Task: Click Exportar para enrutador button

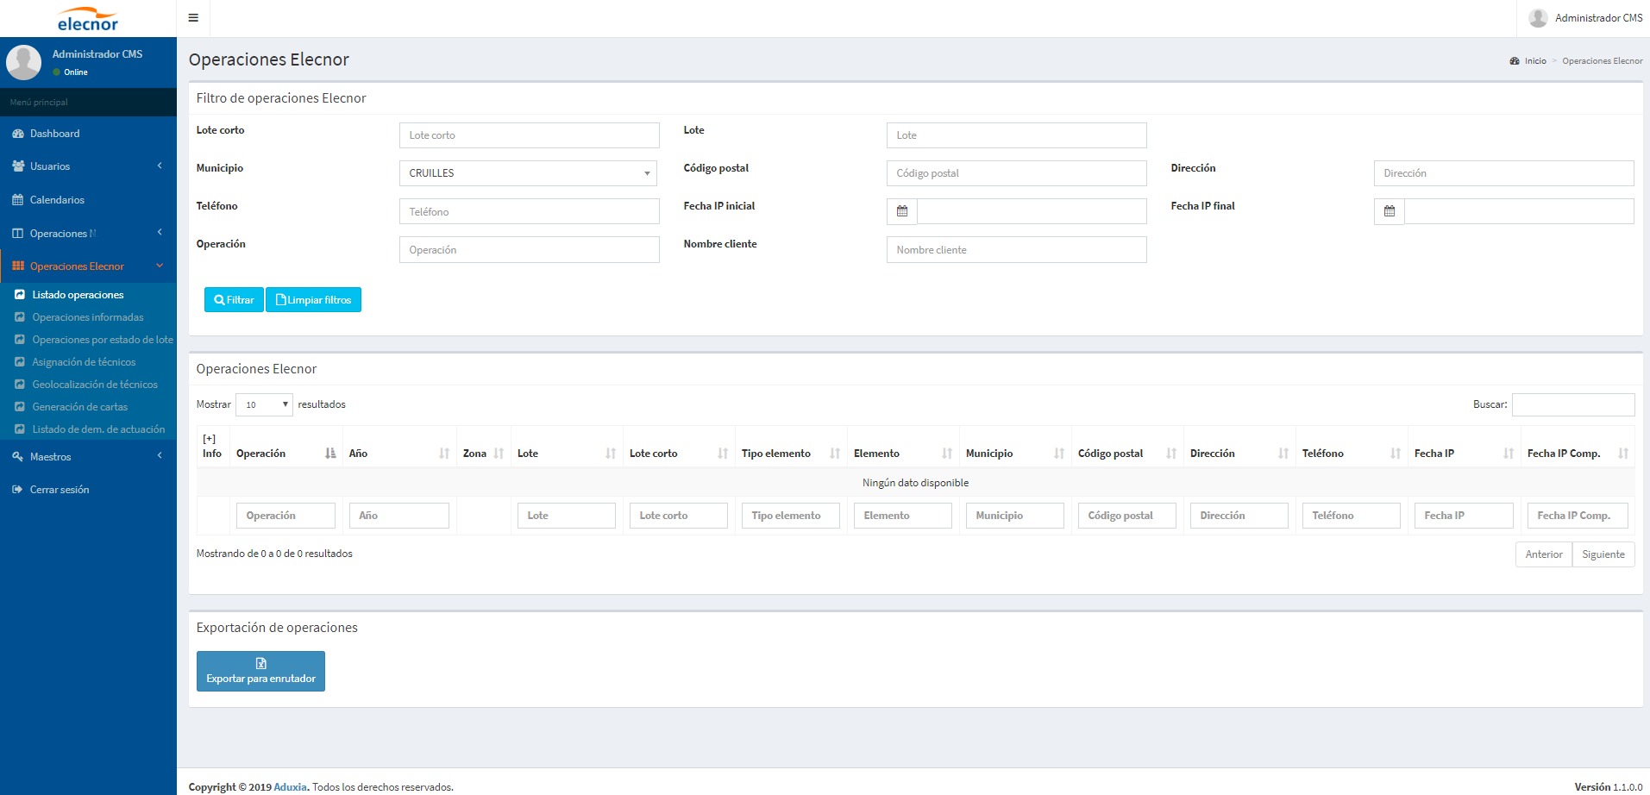Action: point(260,671)
